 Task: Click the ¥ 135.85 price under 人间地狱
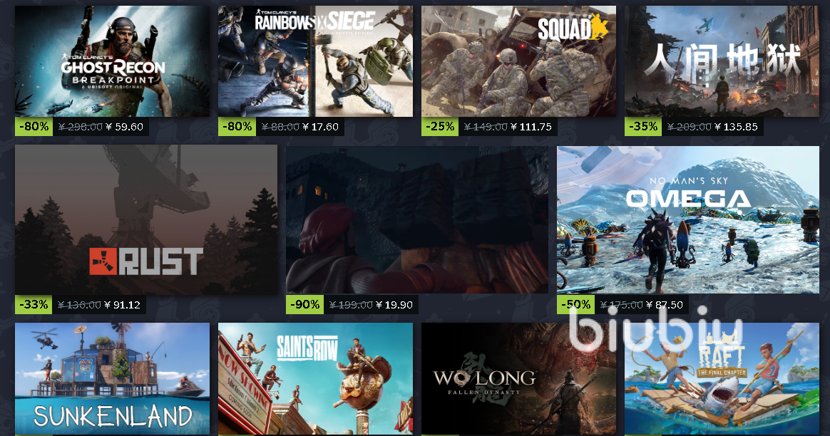736,127
